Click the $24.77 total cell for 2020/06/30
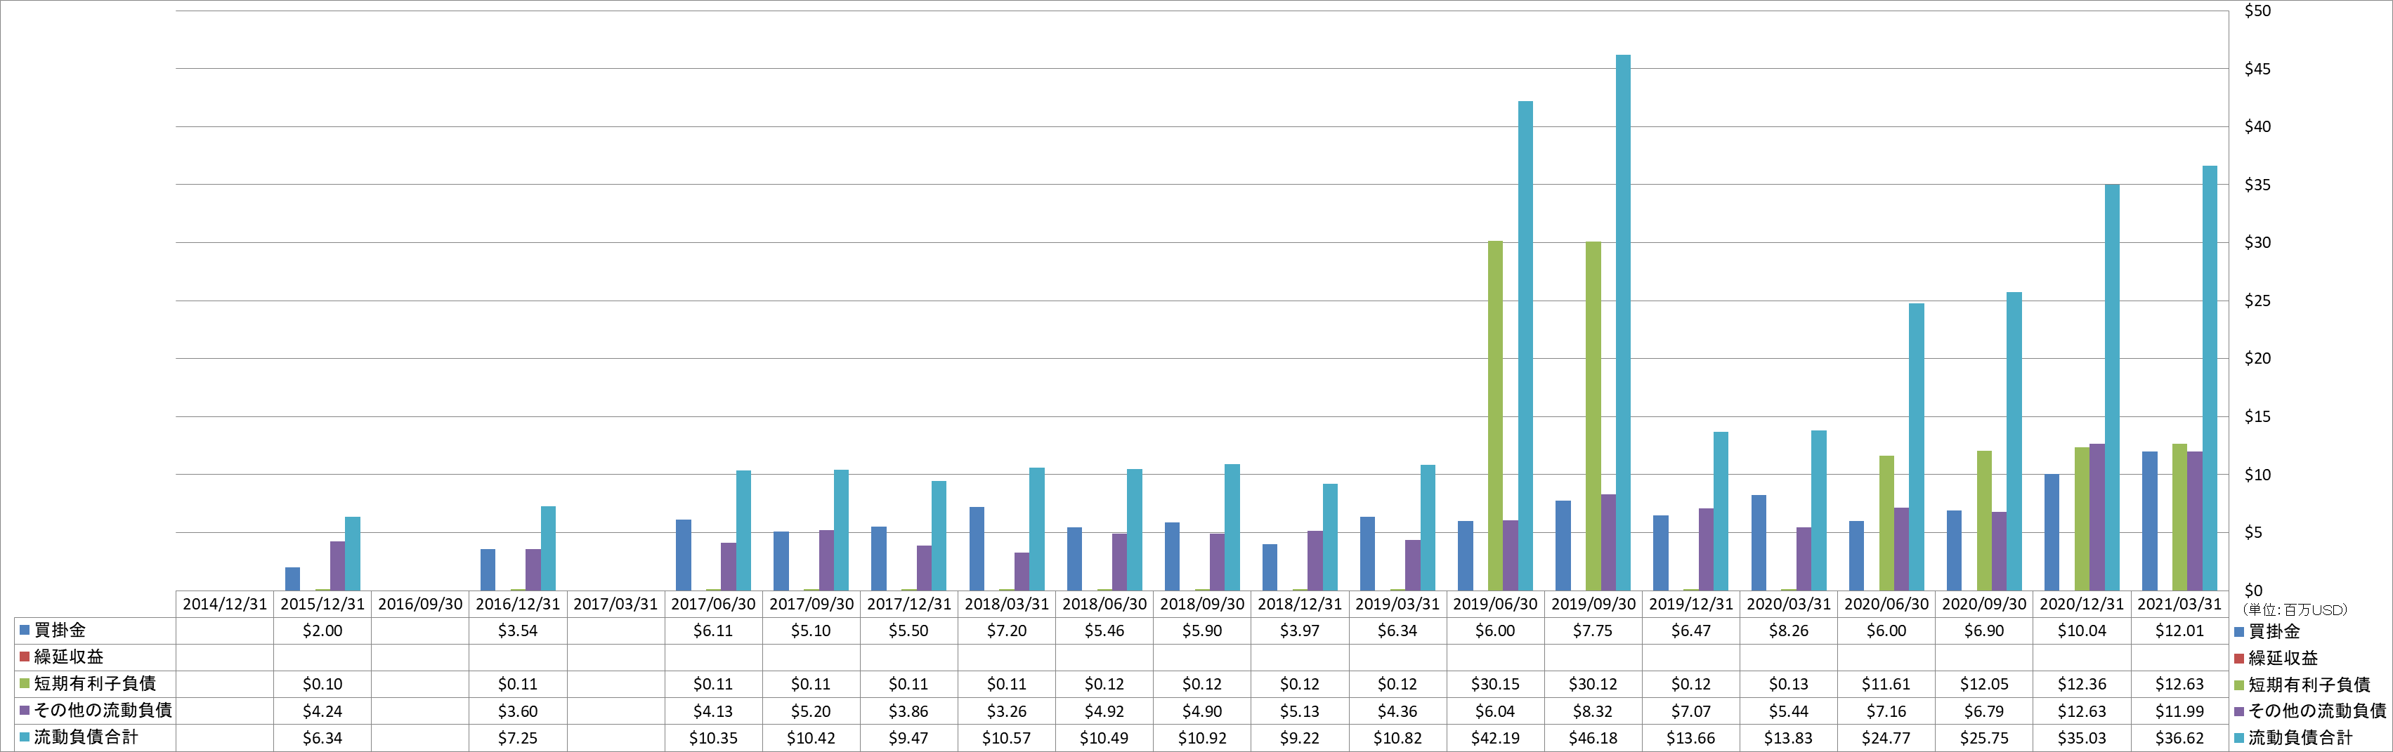Viewport: 2393px width, 752px height. (1886, 738)
